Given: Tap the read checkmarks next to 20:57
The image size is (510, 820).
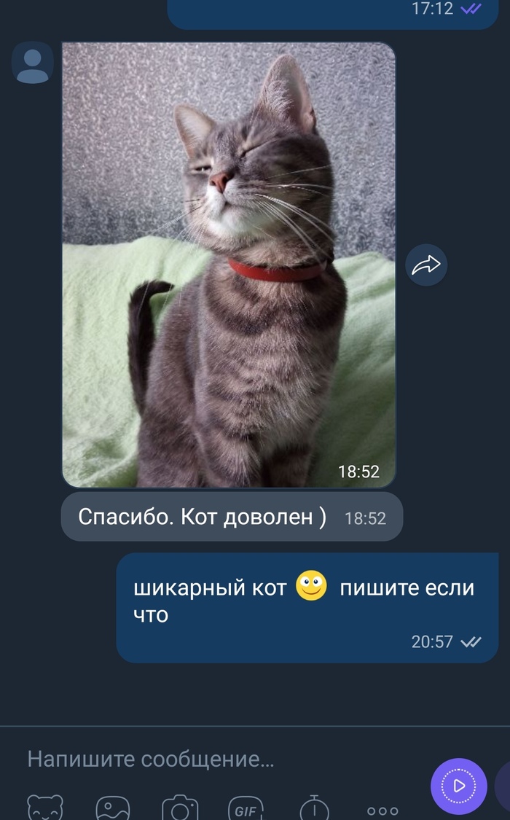Looking at the screenshot, I should [x=471, y=641].
